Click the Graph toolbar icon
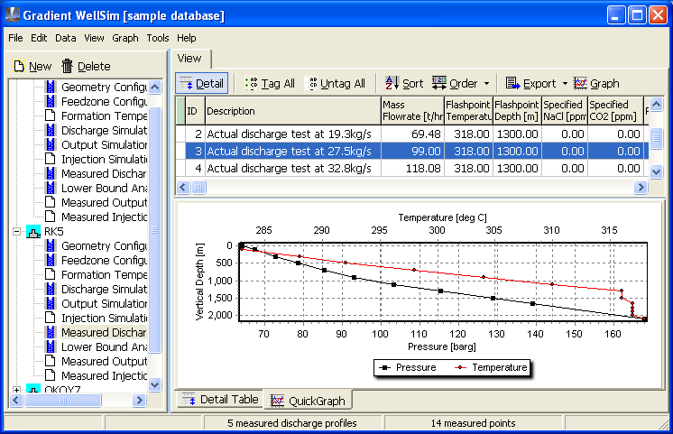The width and height of the screenshot is (673, 434). 581,83
